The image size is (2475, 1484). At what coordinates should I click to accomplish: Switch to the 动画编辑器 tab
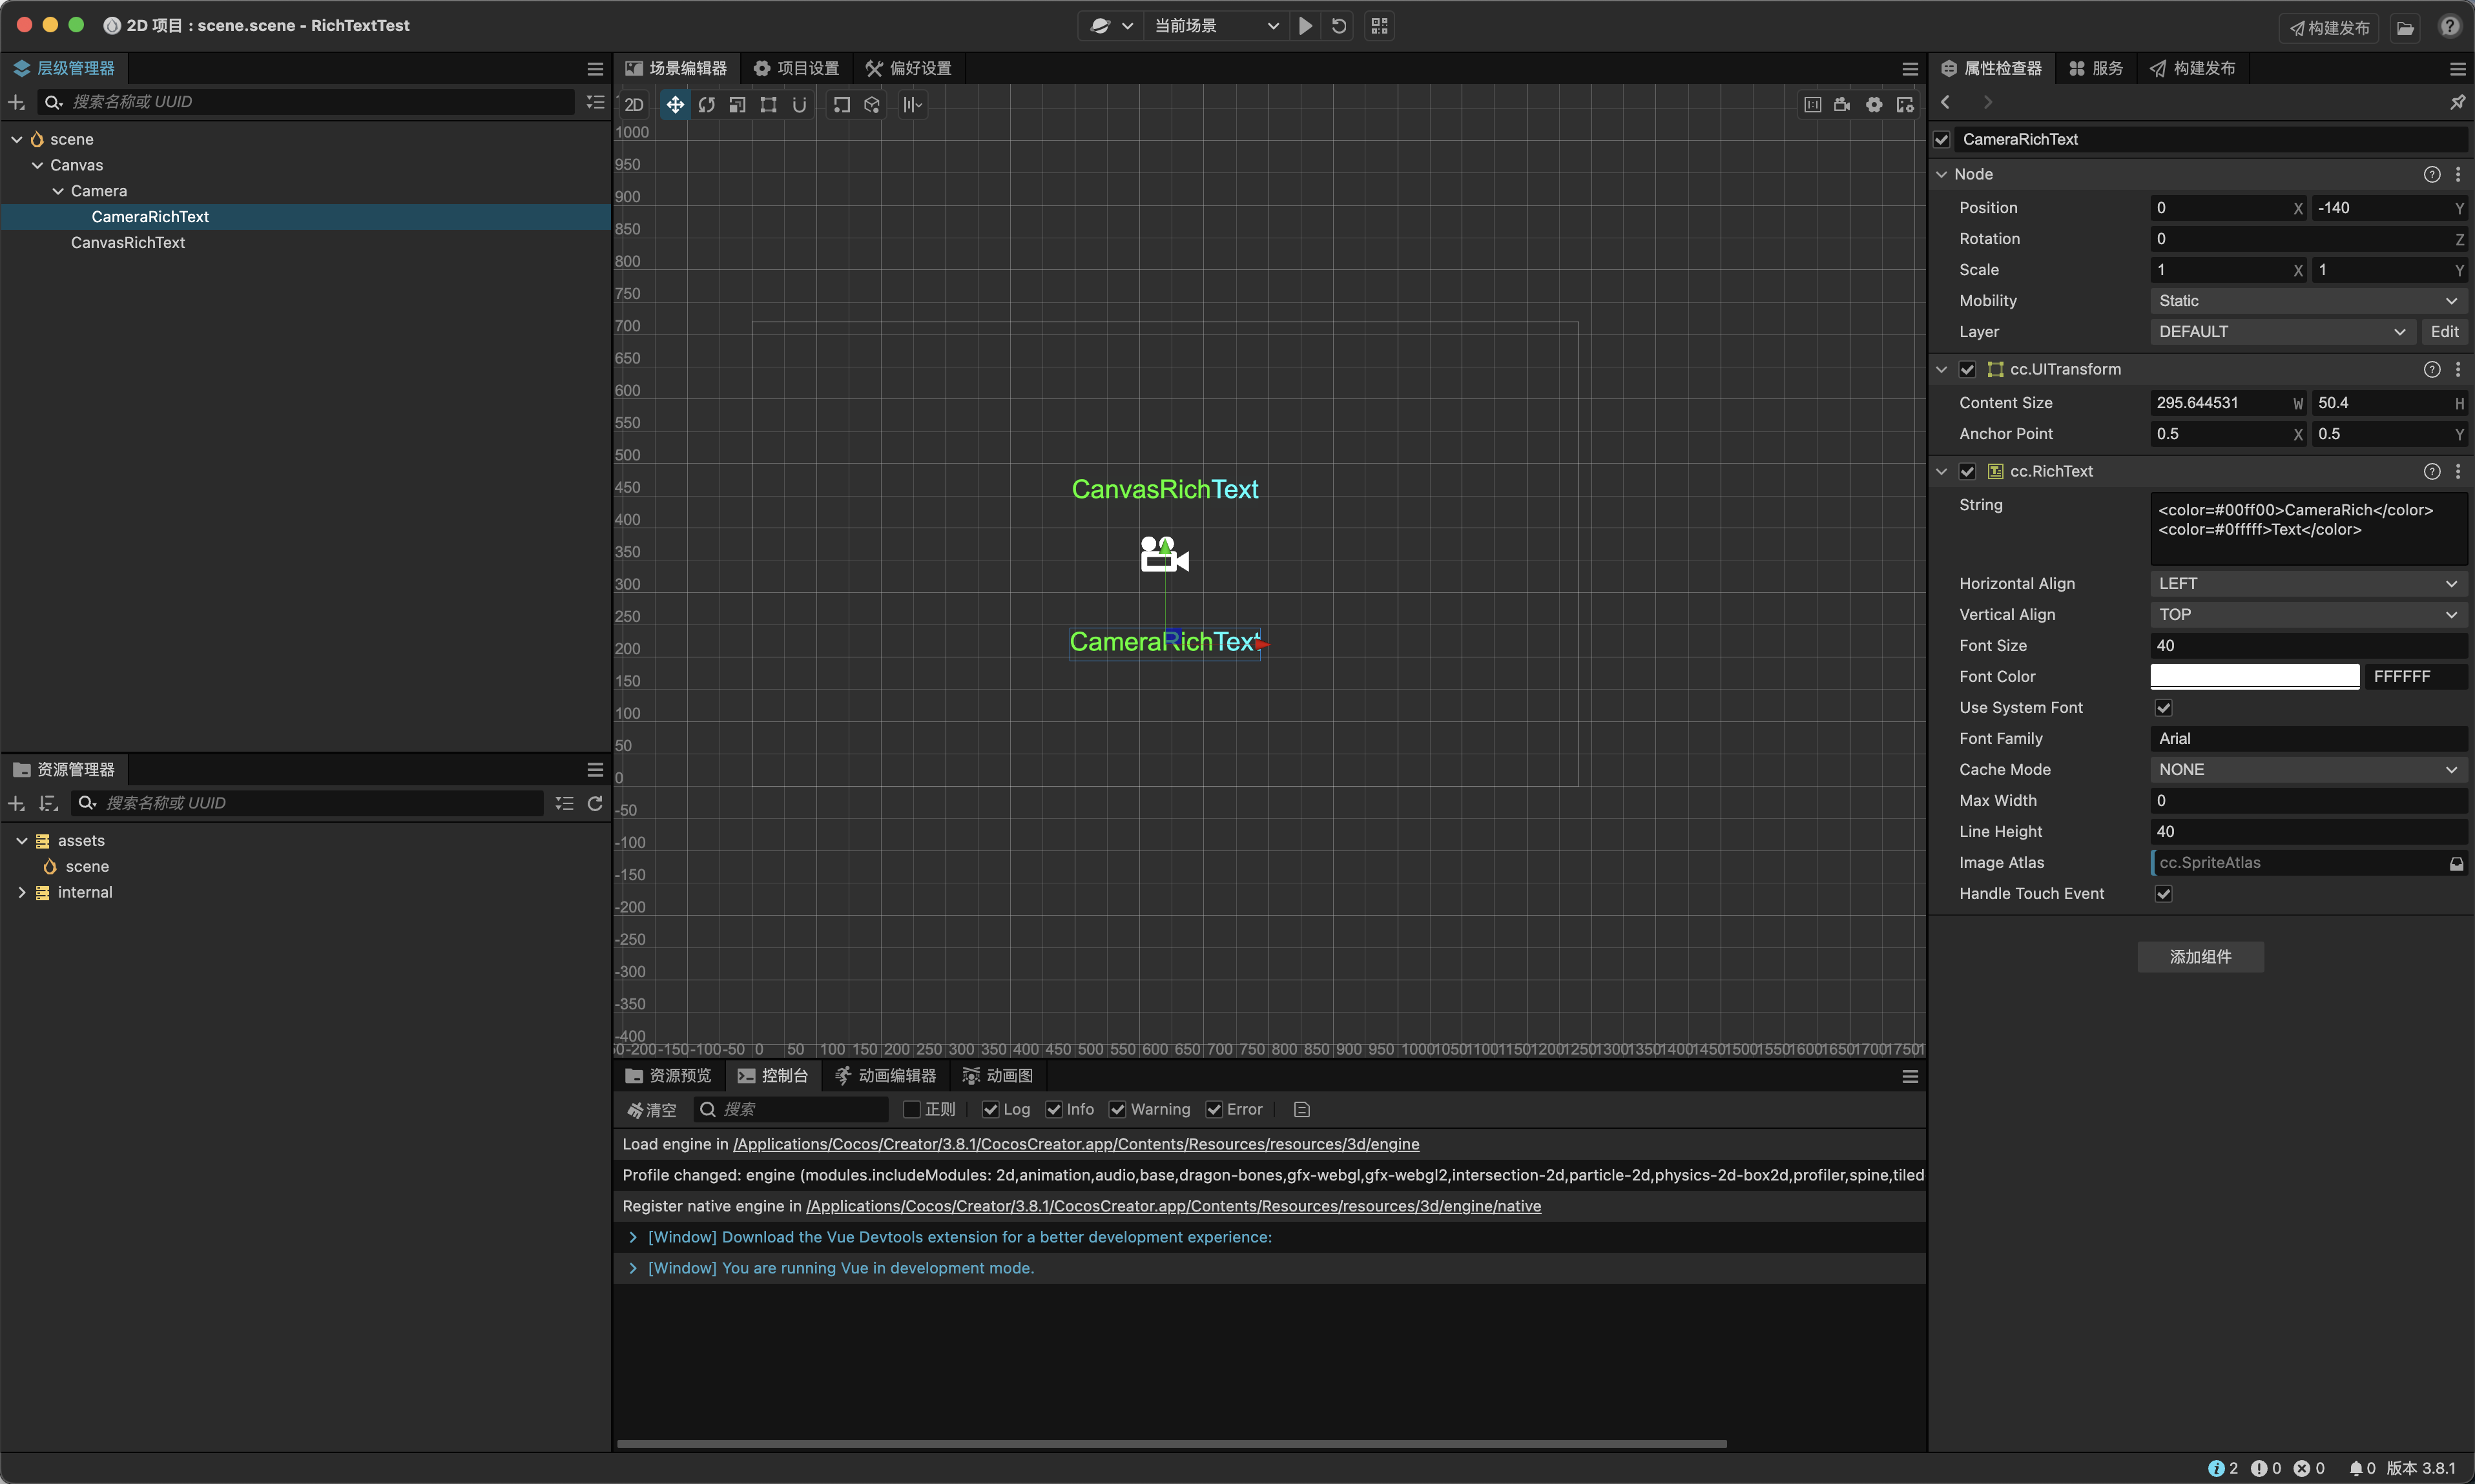pos(886,1076)
